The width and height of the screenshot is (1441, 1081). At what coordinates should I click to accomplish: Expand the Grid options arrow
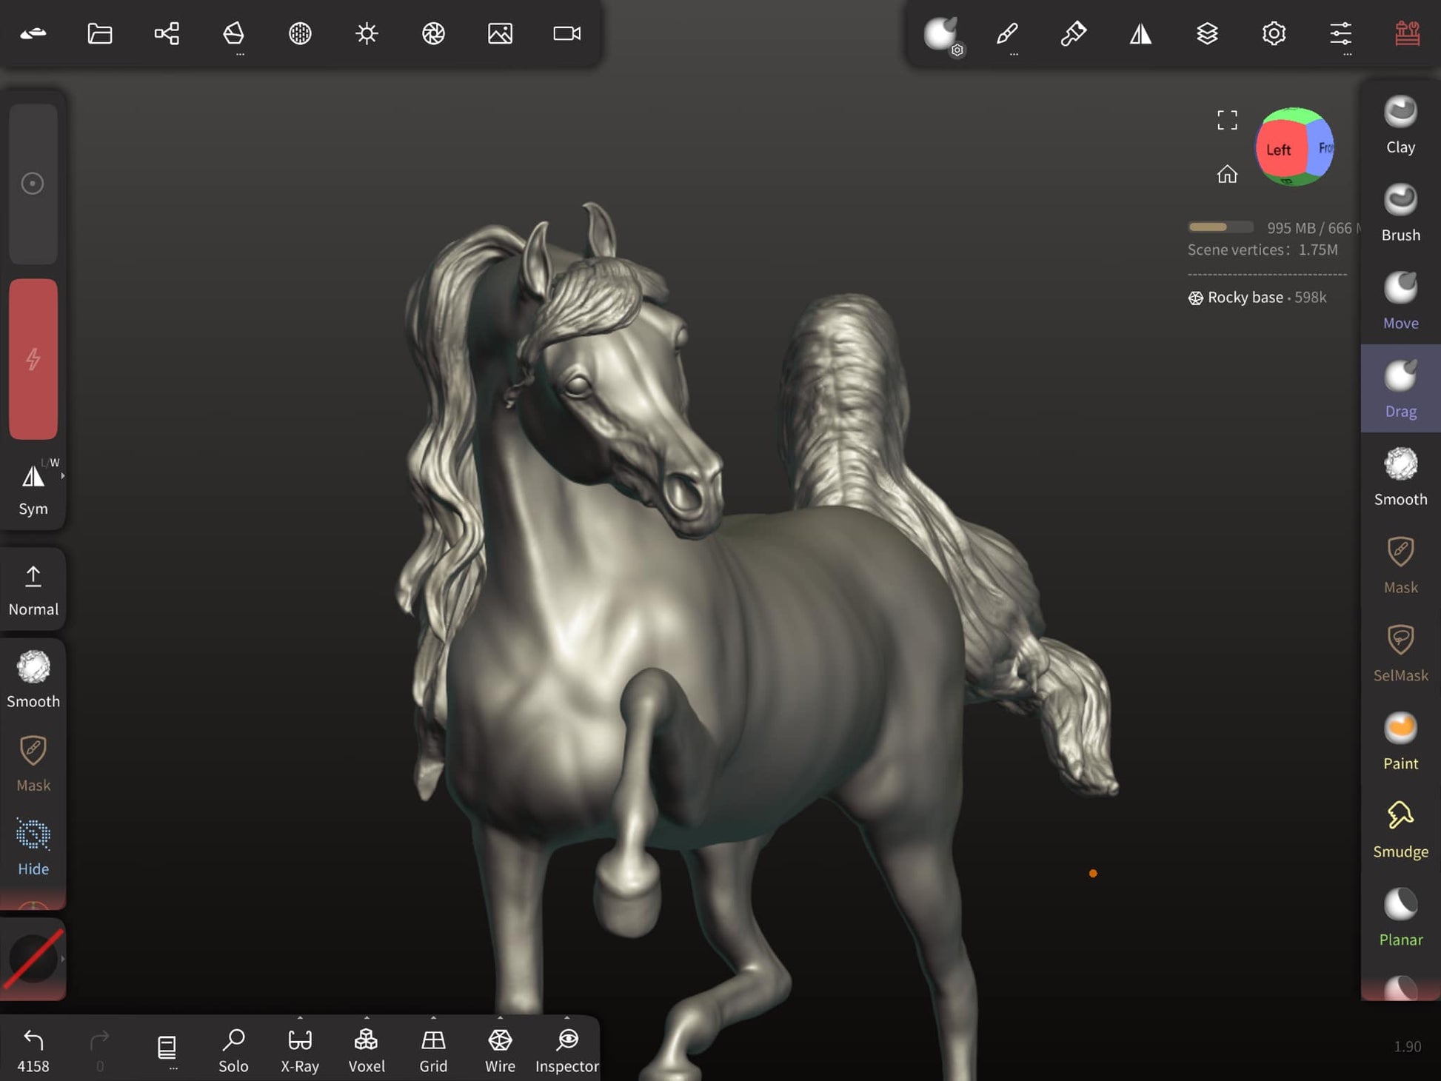pyautogui.click(x=433, y=1018)
